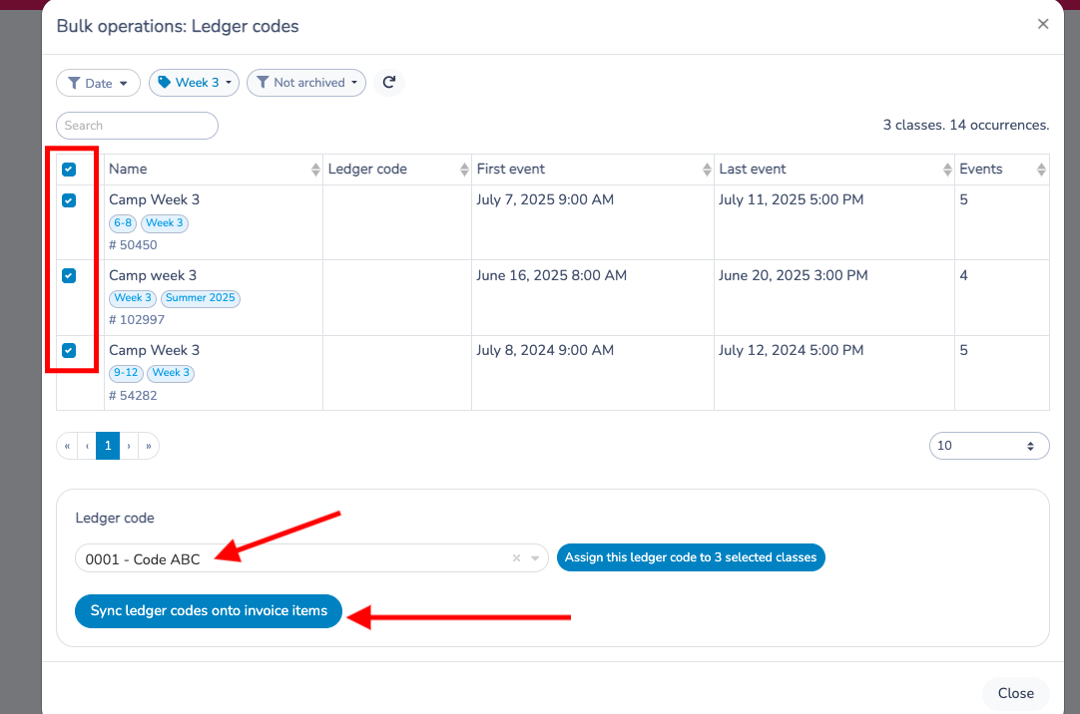Click the refresh icon beside filters
Screen dimensions: 1080x714
pos(389,83)
